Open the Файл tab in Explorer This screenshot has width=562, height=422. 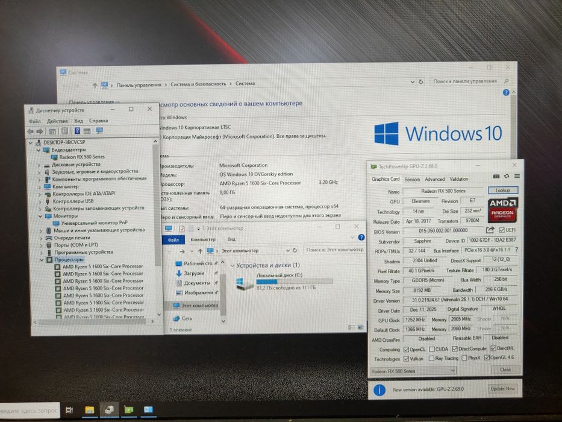(x=173, y=240)
